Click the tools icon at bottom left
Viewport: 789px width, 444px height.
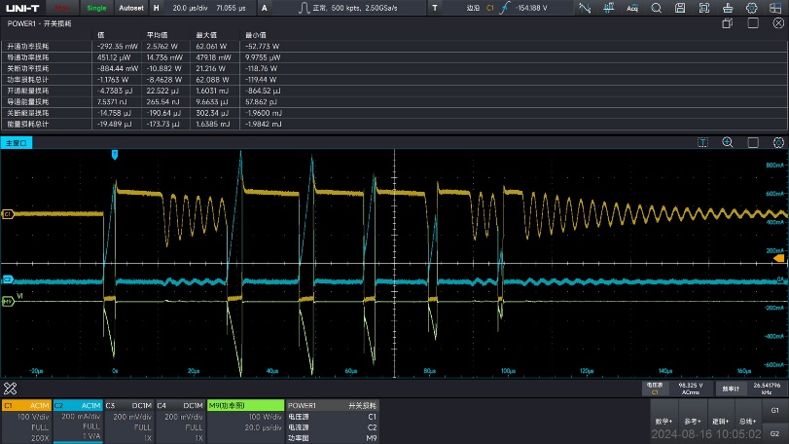[x=11, y=388]
